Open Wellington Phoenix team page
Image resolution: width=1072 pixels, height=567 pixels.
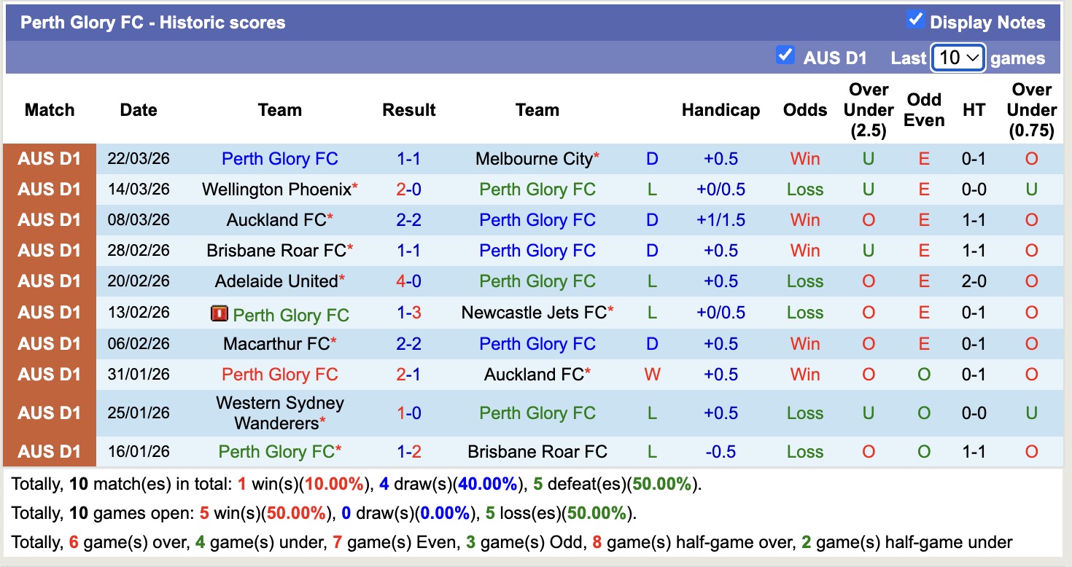(x=275, y=189)
